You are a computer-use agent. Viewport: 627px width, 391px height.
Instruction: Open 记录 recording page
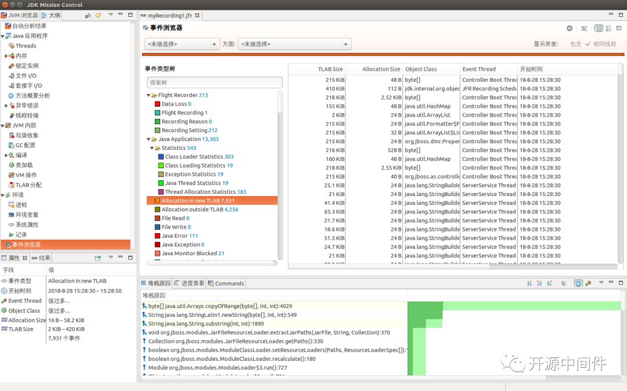pos(21,234)
